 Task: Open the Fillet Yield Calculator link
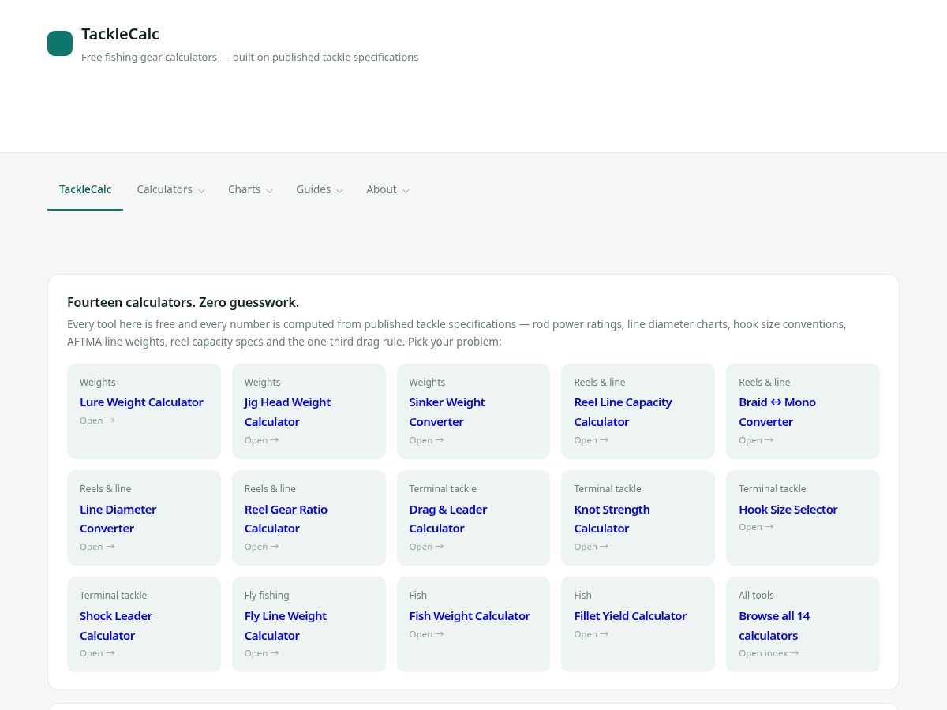630,616
